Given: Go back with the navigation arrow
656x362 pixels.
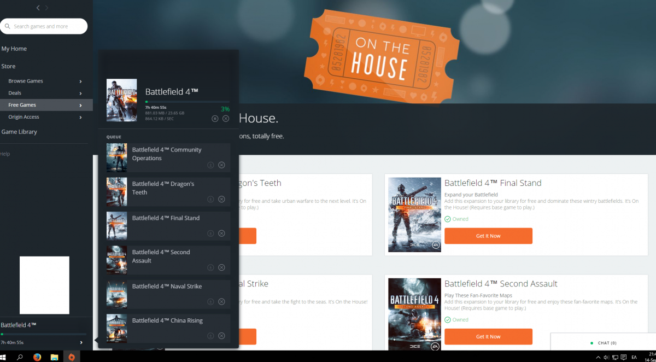Looking at the screenshot, I should (x=38, y=8).
